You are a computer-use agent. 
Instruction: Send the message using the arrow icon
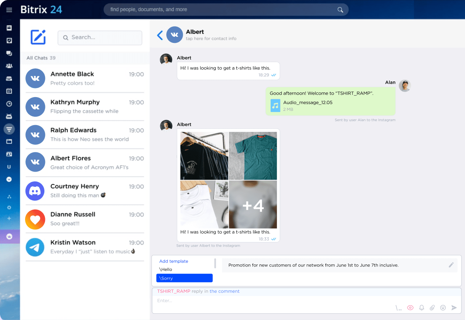454,307
